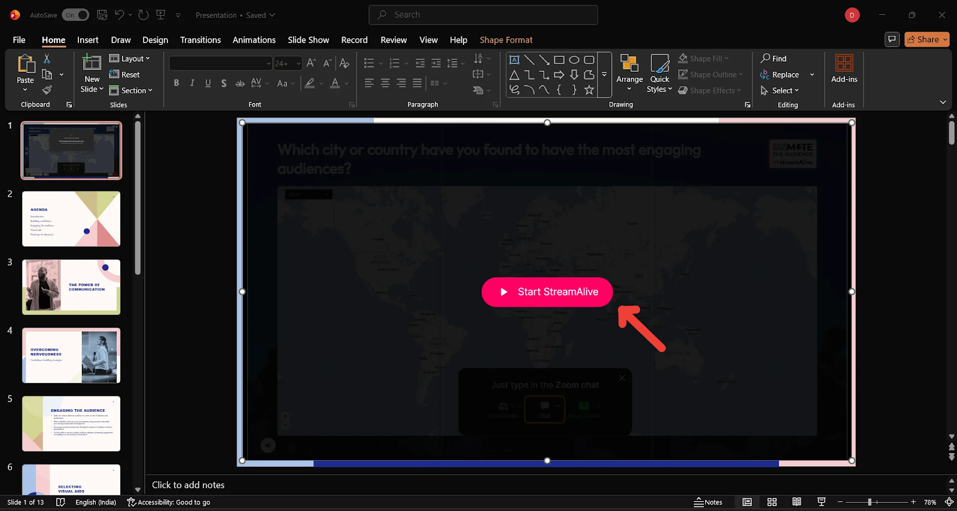Clear all formatting icon
This screenshot has width=957, height=511.
344,63
